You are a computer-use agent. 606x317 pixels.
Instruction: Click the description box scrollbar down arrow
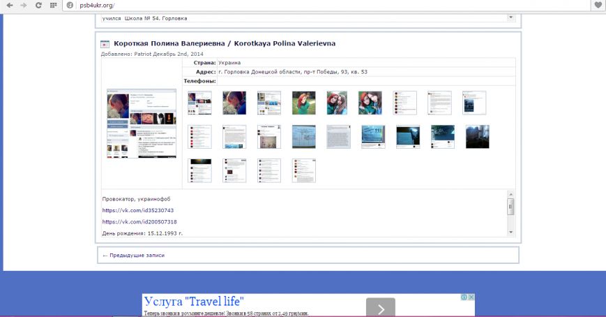pyautogui.click(x=510, y=232)
